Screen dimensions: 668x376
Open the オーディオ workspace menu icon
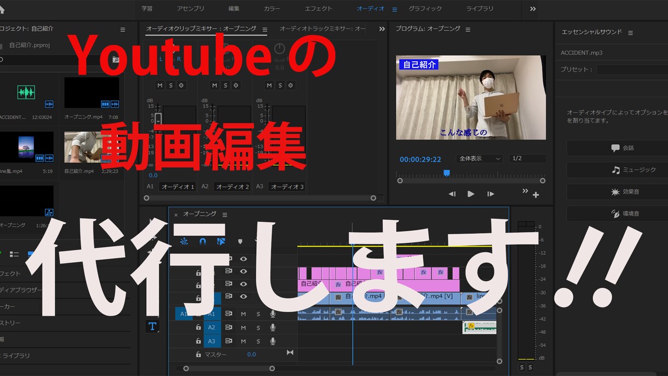pyautogui.click(x=395, y=9)
